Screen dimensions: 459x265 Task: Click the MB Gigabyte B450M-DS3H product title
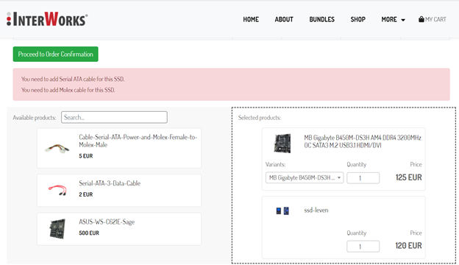(x=363, y=141)
